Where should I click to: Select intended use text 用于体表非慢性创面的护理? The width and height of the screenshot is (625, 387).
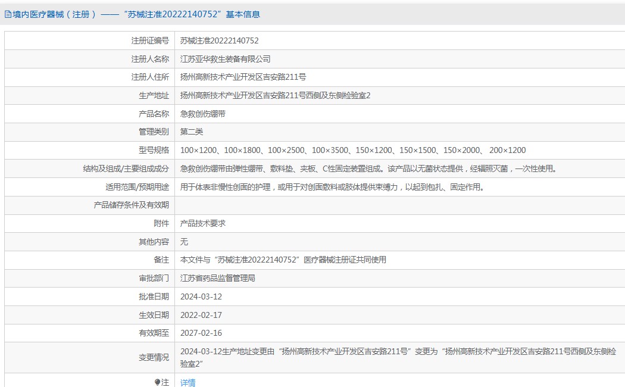(x=332, y=188)
